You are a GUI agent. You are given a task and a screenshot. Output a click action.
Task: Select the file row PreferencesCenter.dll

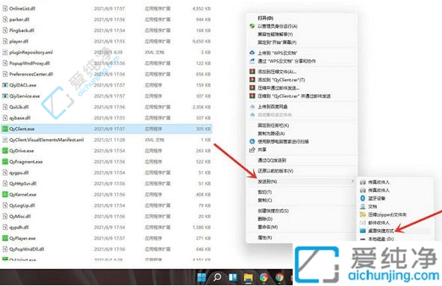pos(107,74)
